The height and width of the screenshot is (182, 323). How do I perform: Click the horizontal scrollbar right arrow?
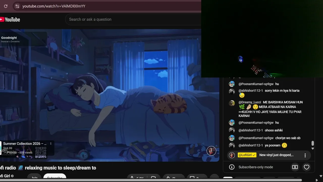click(x=317, y=180)
